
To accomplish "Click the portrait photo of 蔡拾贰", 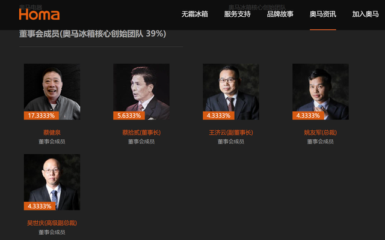I will (x=141, y=92).
